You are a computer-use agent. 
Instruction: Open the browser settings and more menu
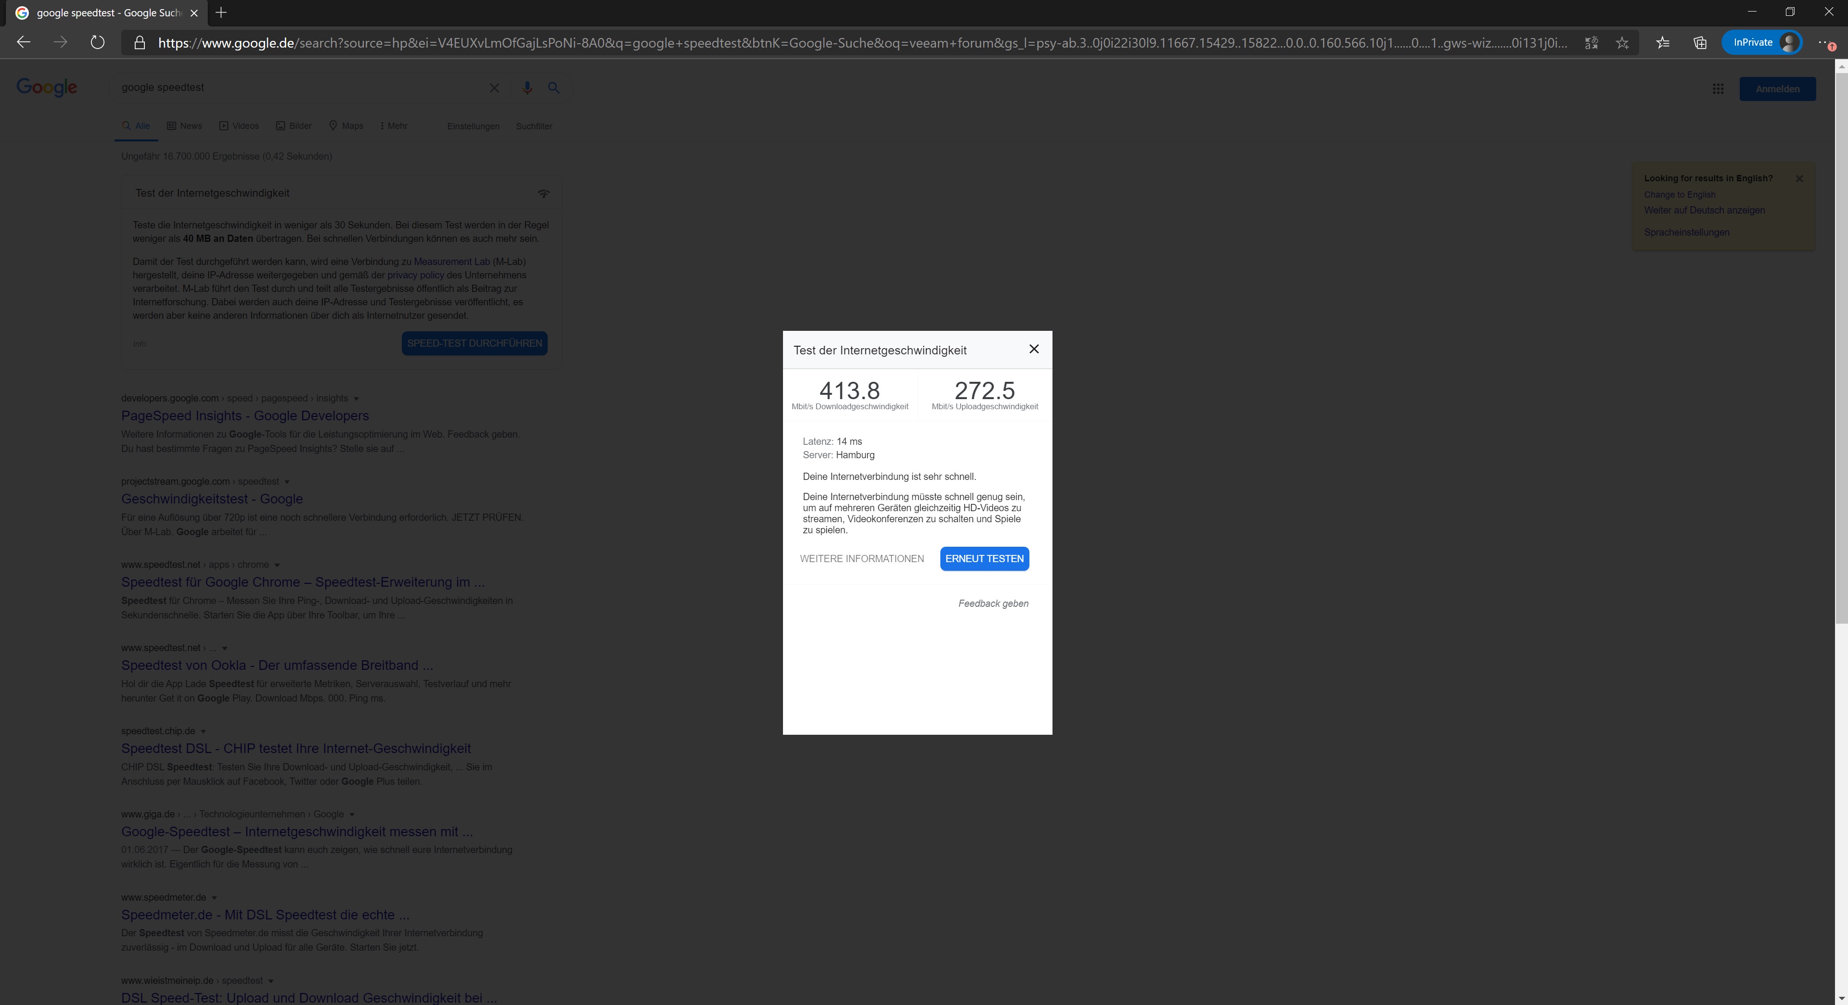(1826, 43)
